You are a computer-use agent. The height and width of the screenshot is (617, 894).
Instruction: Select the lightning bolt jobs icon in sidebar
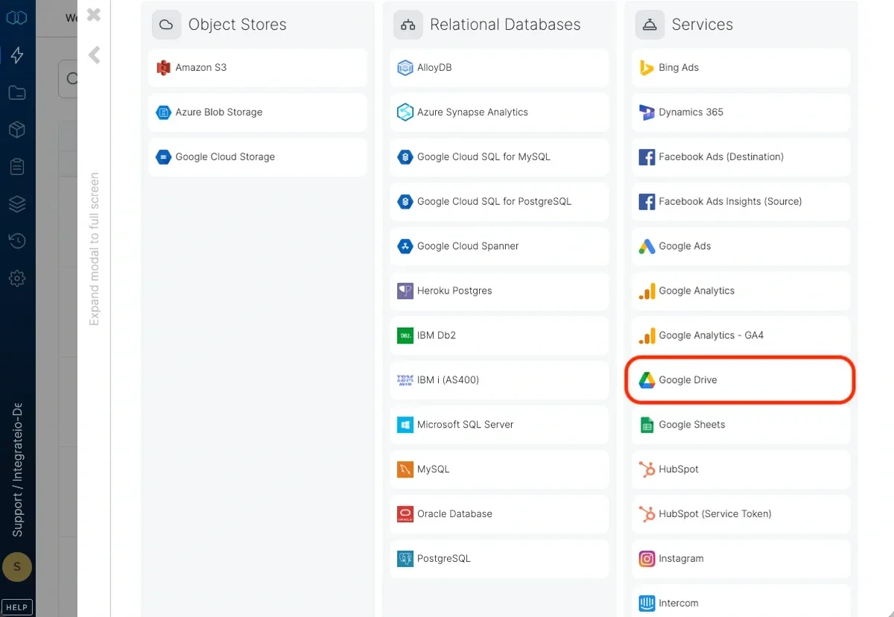tap(16, 54)
